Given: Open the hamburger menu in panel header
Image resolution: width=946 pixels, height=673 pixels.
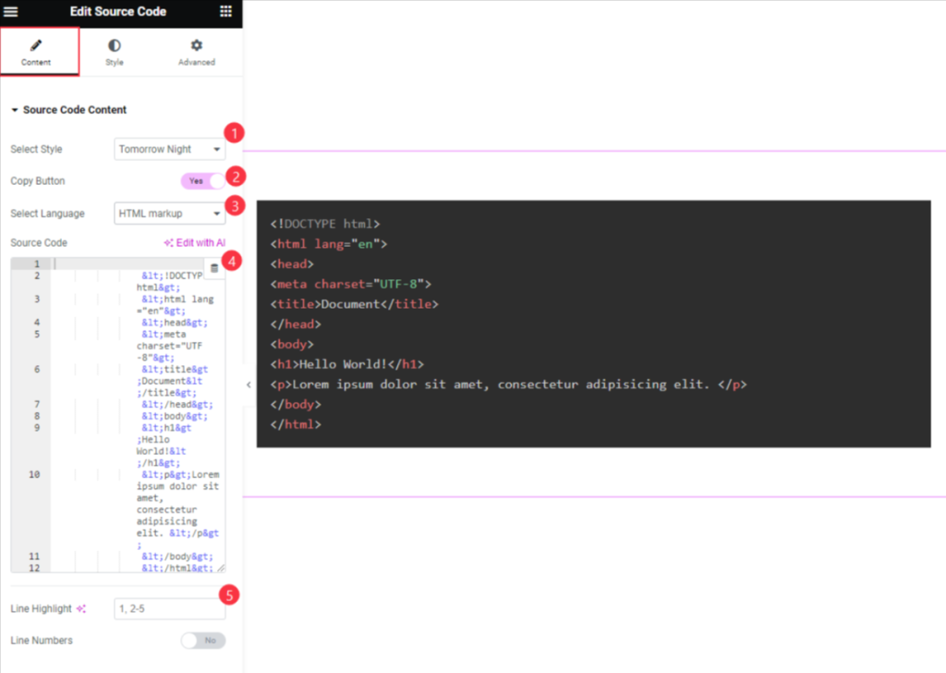Looking at the screenshot, I should point(11,11).
